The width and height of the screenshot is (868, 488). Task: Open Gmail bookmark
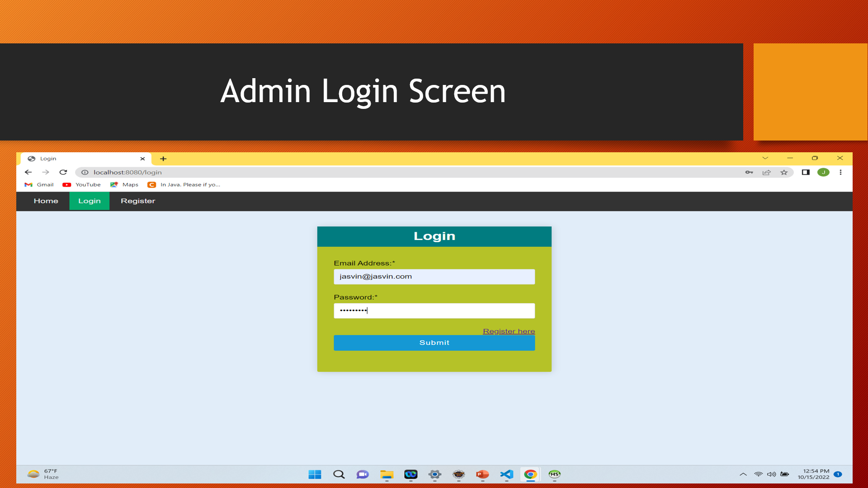[39, 185]
